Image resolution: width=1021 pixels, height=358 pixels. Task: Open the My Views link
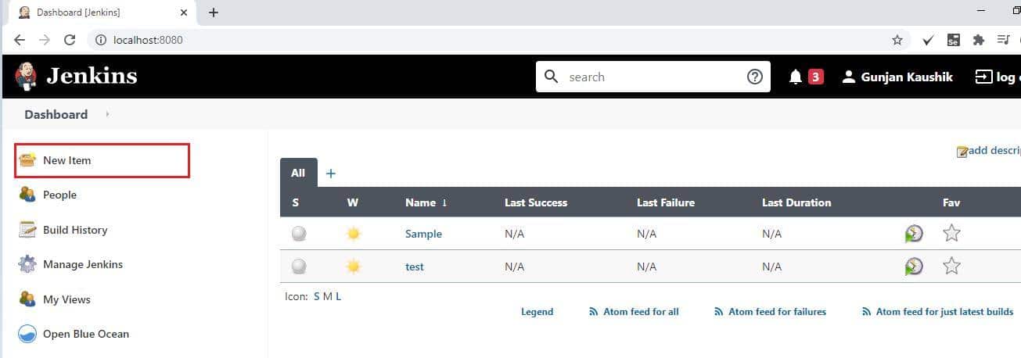(x=67, y=299)
